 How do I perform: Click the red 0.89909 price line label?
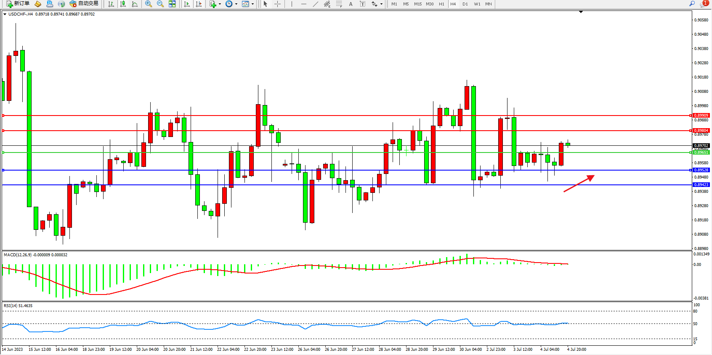pos(701,115)
